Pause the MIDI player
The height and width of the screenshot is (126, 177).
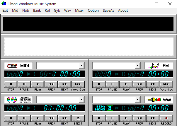[x=24, y=84]
